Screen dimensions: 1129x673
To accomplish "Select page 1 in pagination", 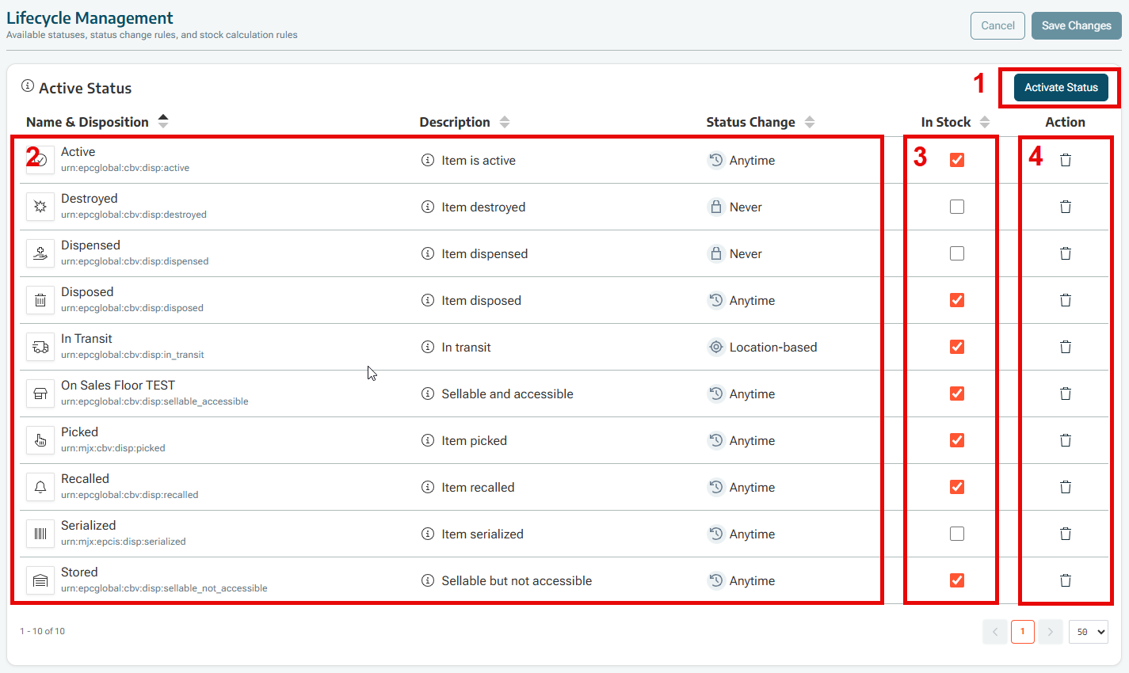I will [x=1023, y=632].
